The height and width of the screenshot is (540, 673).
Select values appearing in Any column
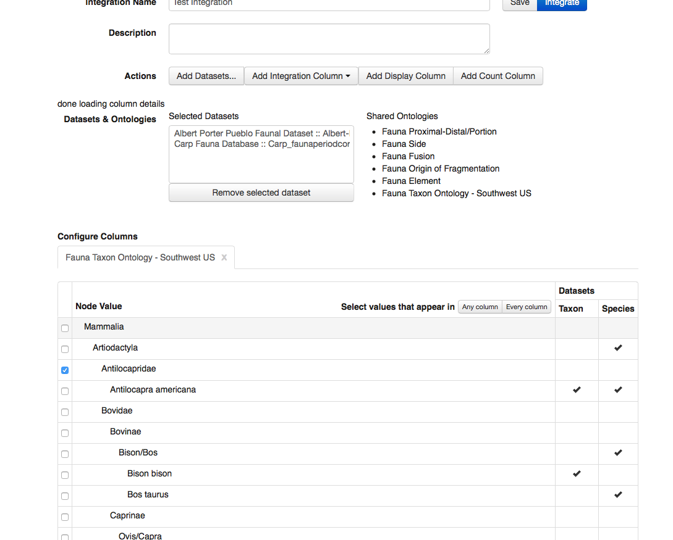click(480, 307)
